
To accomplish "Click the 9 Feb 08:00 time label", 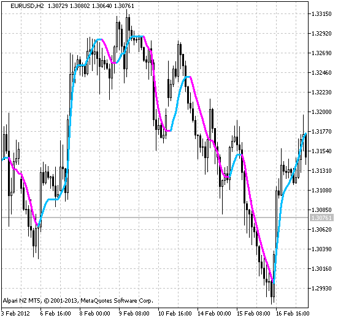I will coord(134,313).
